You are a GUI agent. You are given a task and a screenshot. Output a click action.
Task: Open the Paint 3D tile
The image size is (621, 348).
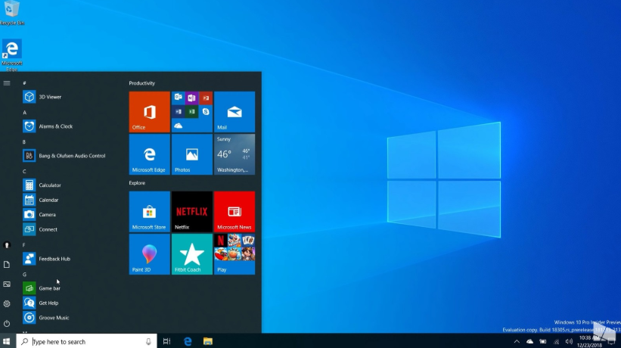[x=149, y=253]
